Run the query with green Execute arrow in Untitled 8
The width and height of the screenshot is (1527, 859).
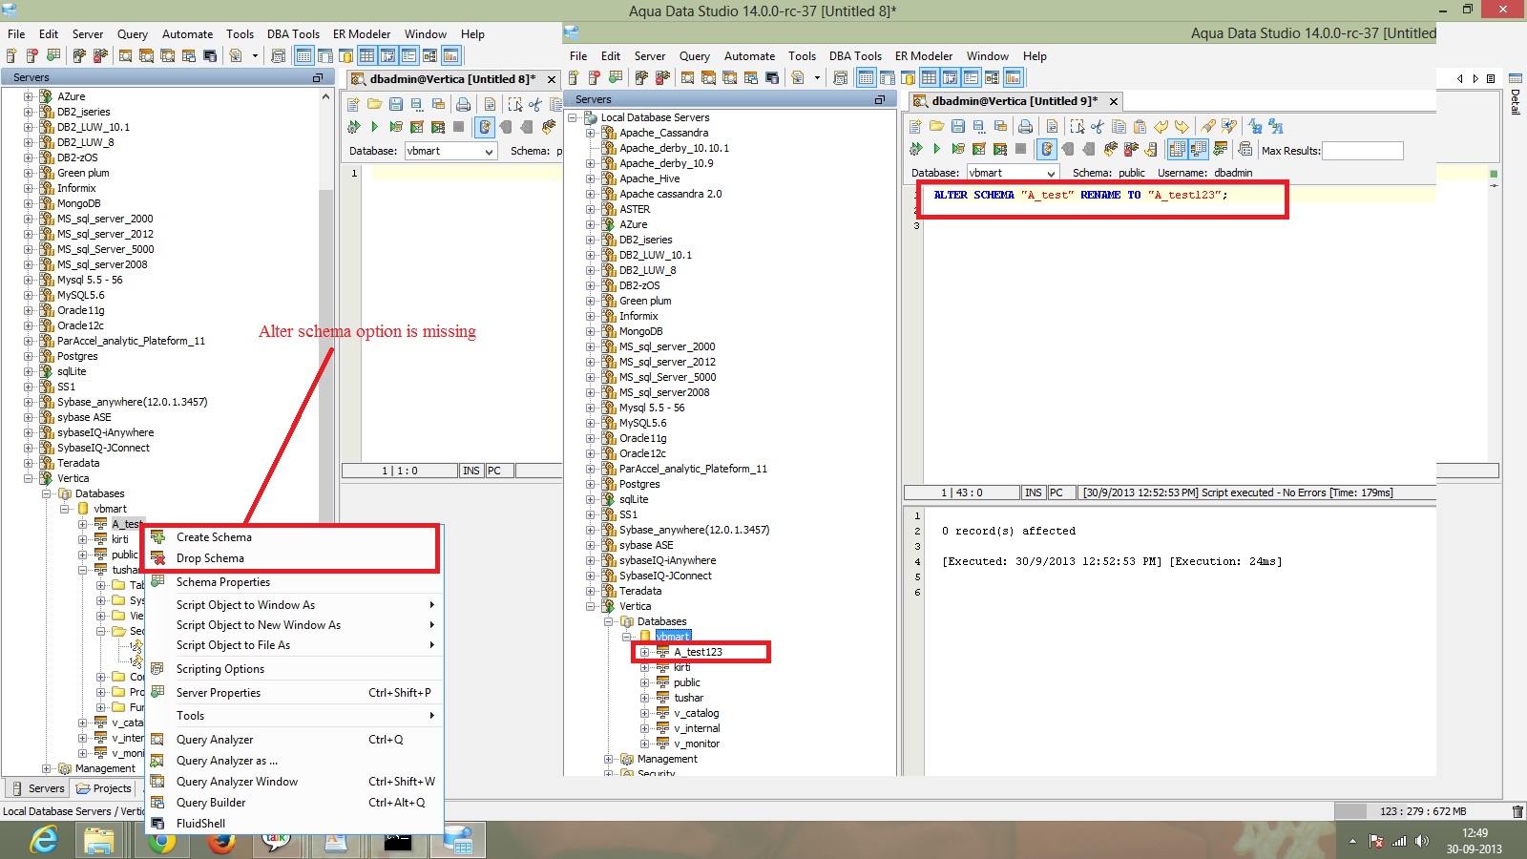pyautogui.click(x=374, y=126)
